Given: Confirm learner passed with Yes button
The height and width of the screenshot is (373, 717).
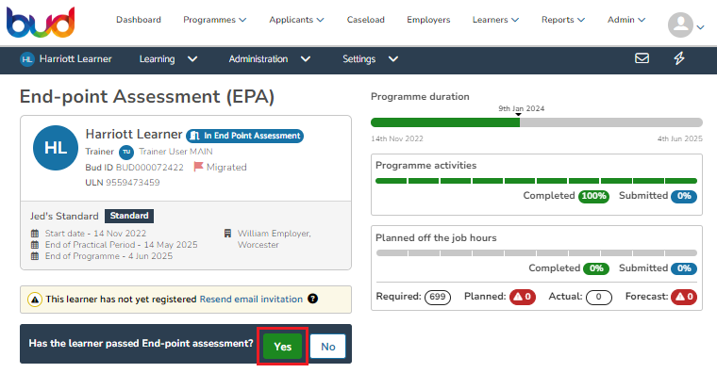Looking at the screenshot, I should click(283, 347).
